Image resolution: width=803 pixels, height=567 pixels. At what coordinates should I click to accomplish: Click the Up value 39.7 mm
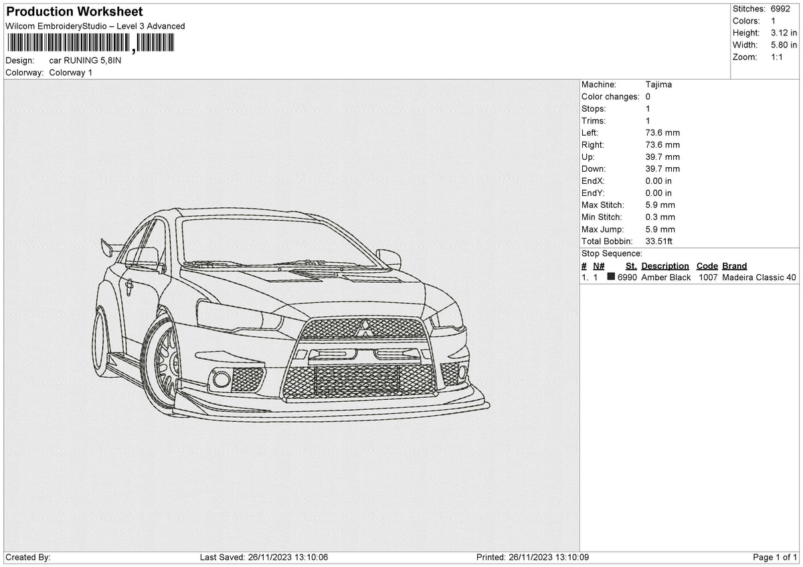coord(662,156)
